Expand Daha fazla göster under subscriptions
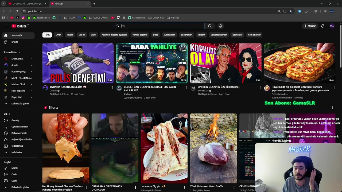342x192 pixels. pyautogui.click(x=18, y=103)
